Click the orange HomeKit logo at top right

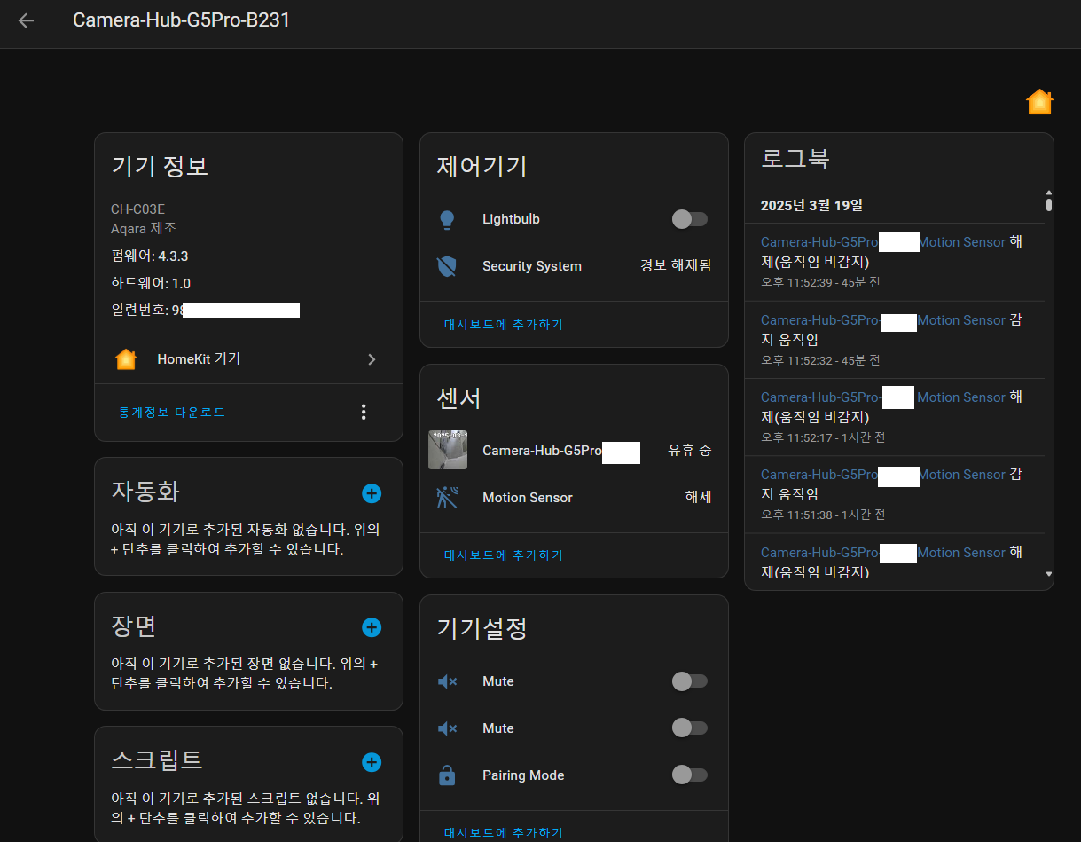(x=1039, y=103)
